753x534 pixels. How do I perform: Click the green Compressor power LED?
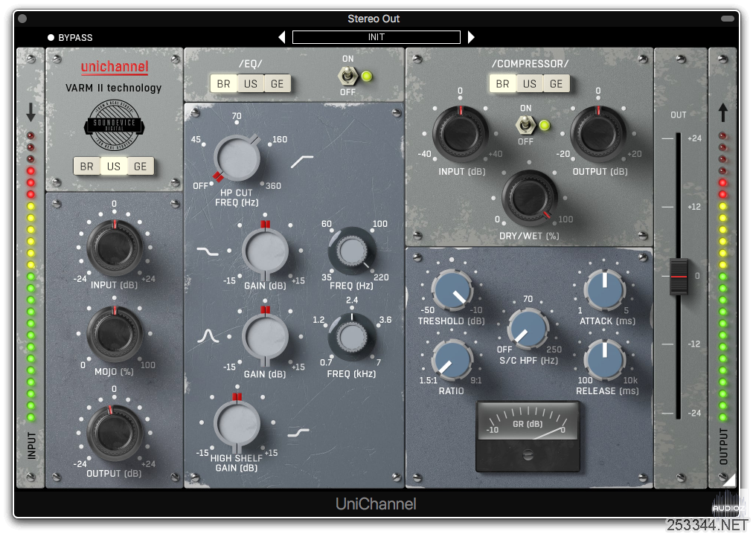(x=545, y=126)
